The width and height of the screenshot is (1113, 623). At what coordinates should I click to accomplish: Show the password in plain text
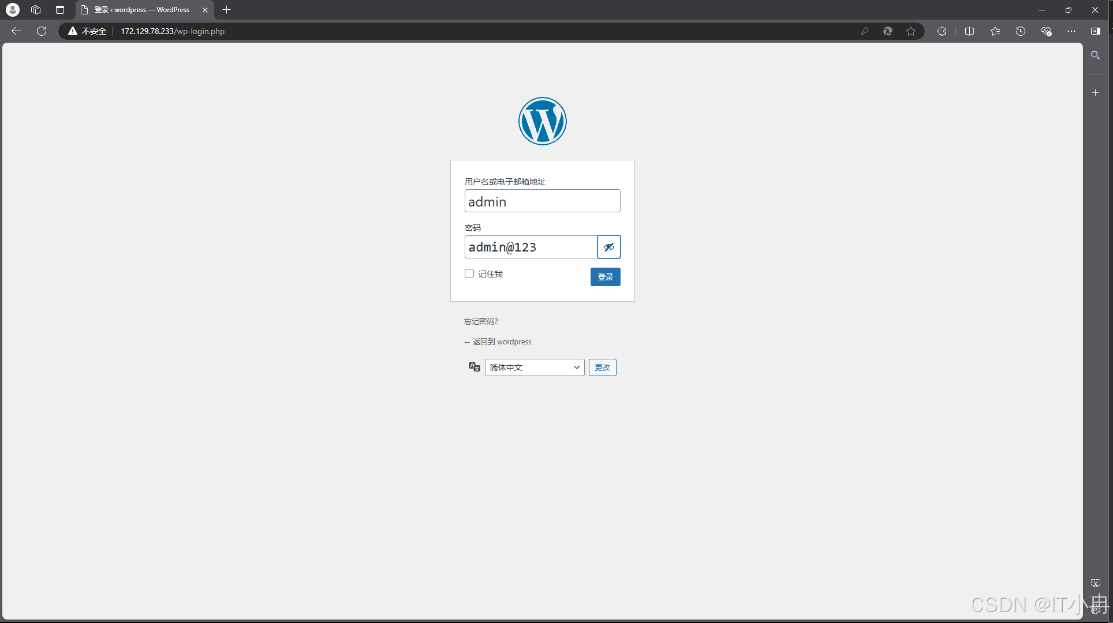tap(608, 247)
